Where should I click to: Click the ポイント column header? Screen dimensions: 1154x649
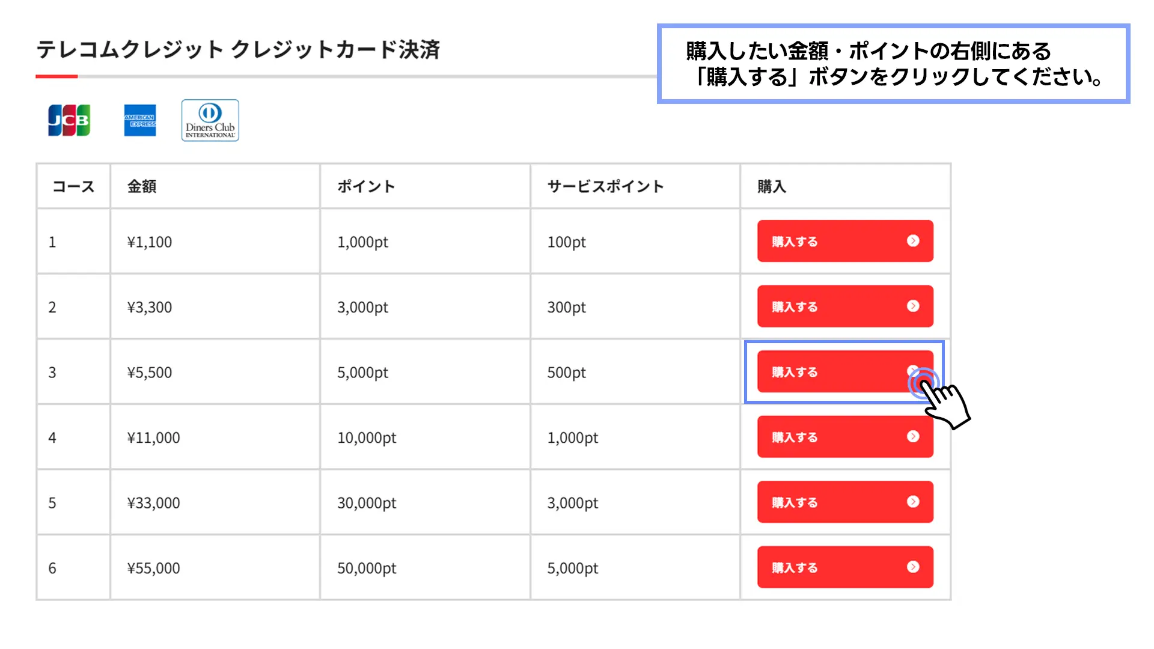[x=366, y=186]
